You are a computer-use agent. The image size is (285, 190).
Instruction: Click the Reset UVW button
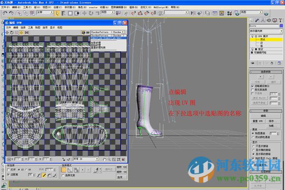[x=257, y=121]
